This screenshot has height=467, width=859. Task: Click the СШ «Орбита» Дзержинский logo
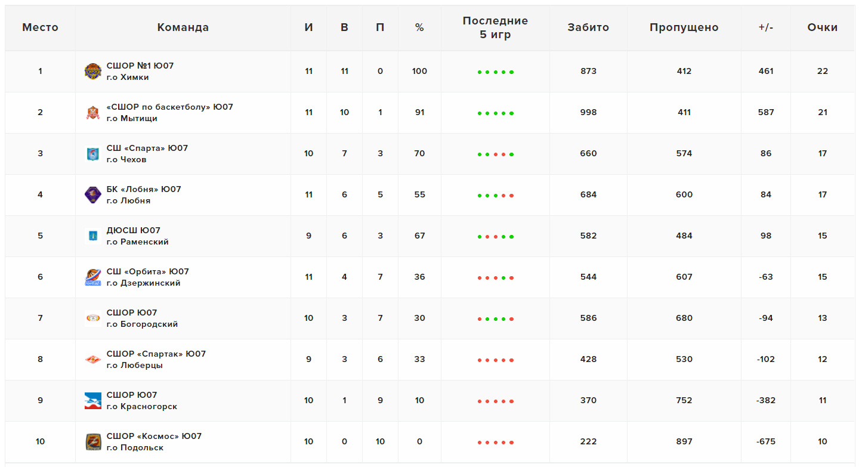coord(93,277)
